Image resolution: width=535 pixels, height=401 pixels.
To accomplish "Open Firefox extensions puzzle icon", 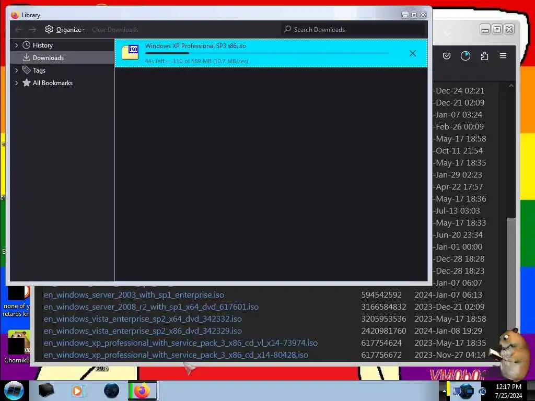I will (x=484, y=56).
